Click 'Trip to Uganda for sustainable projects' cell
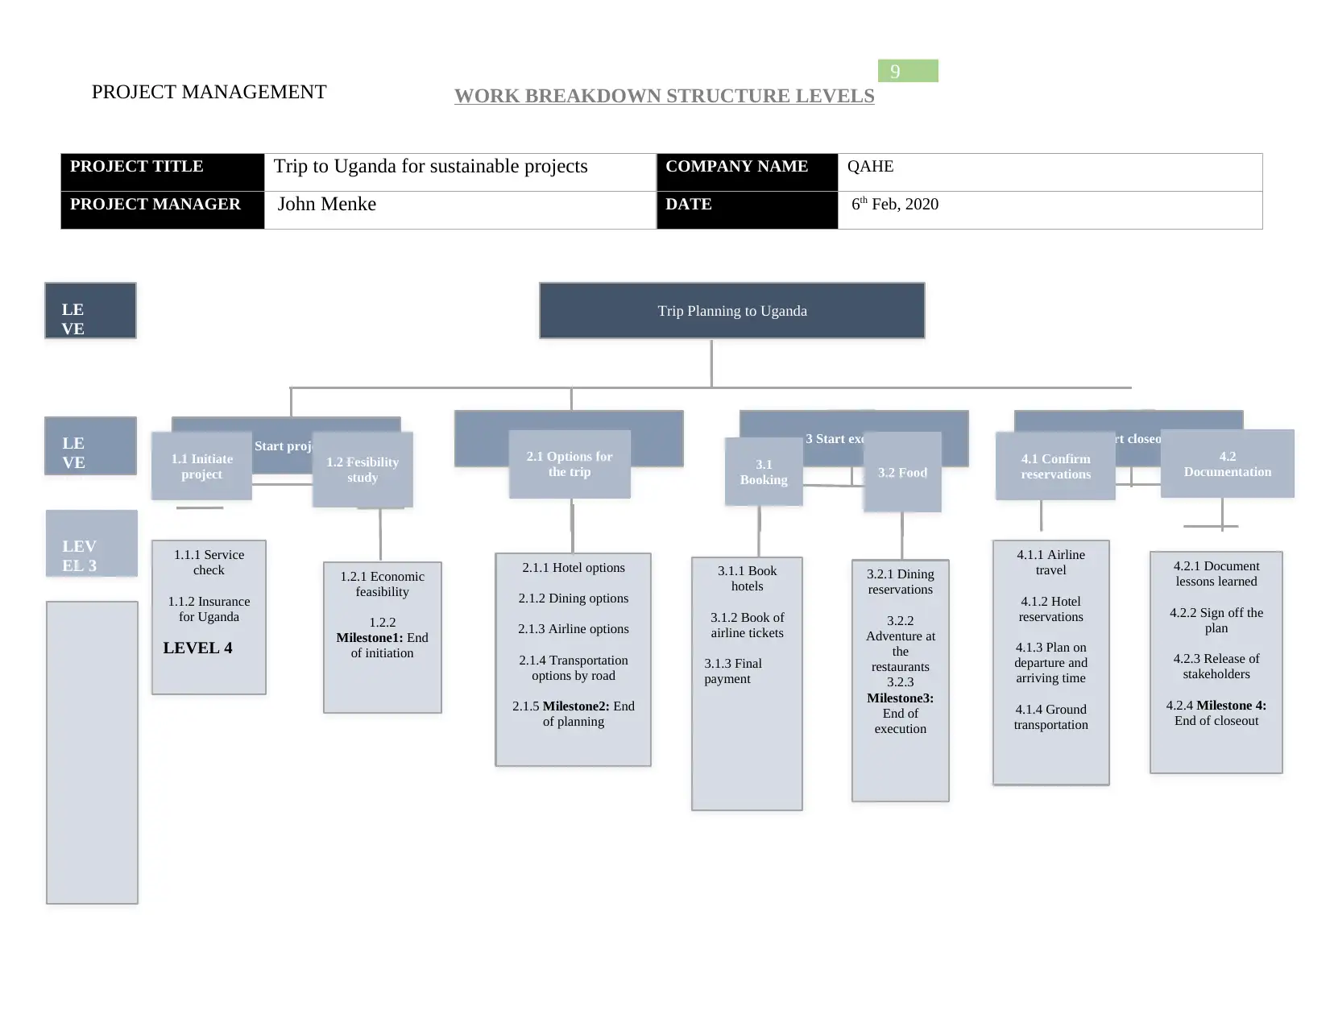The height and width of the screenshot is (1027, 1330). [460, 172]
